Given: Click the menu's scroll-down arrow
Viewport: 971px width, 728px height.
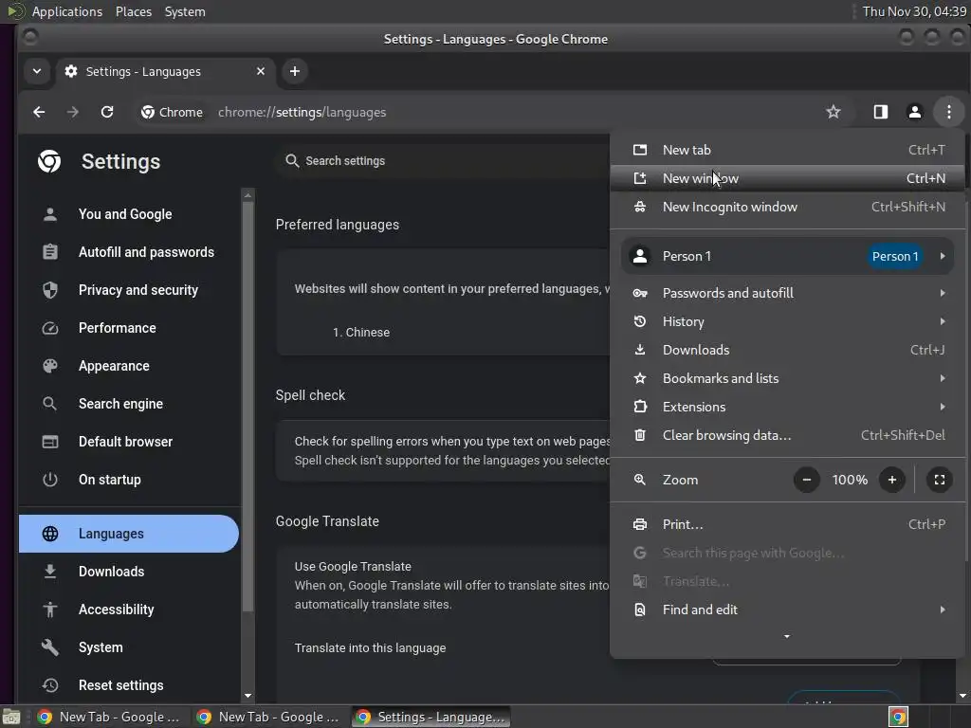Looking at the screenshot, I should click(787, 636).
